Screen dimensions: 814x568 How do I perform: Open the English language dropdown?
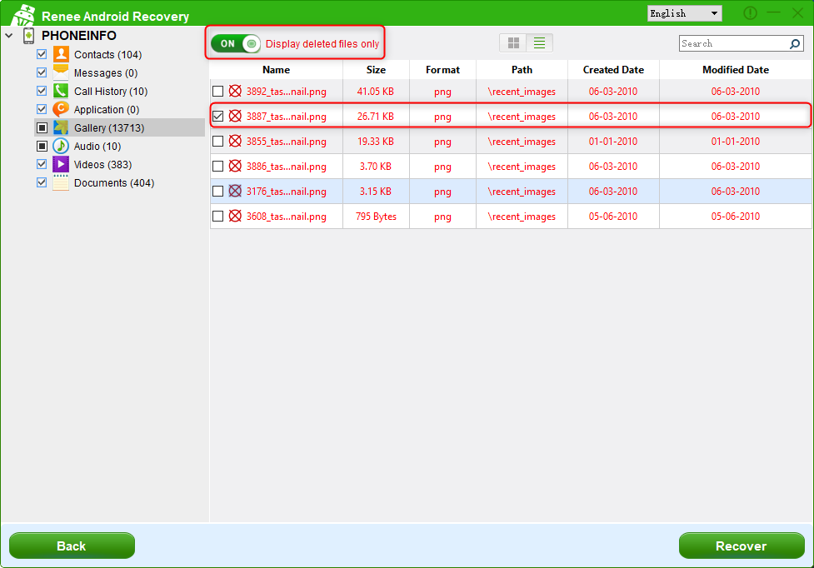(684, 13)
